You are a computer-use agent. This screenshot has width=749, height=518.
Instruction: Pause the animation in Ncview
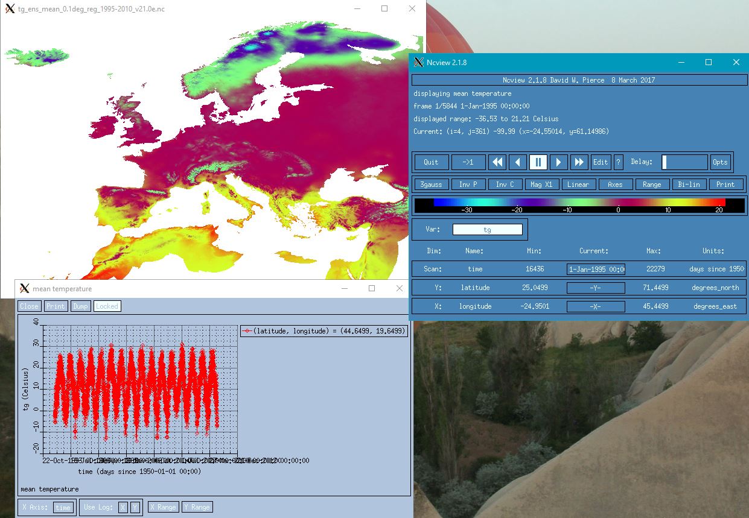tap(538, 162)
